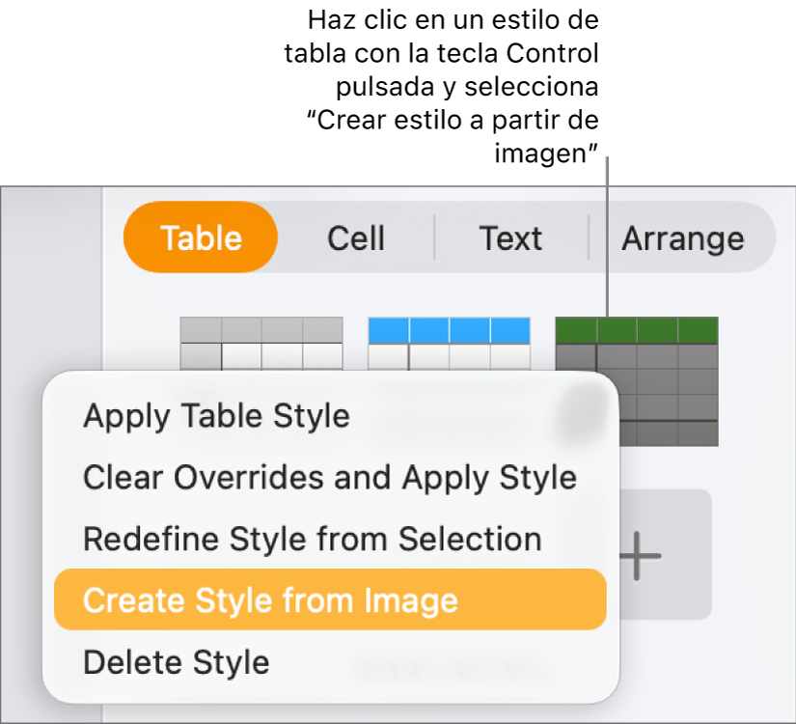Click dark gray body cells of green table style
This screenshot has width=796, height=724.
pyautogui.click(x=656, y=381)
